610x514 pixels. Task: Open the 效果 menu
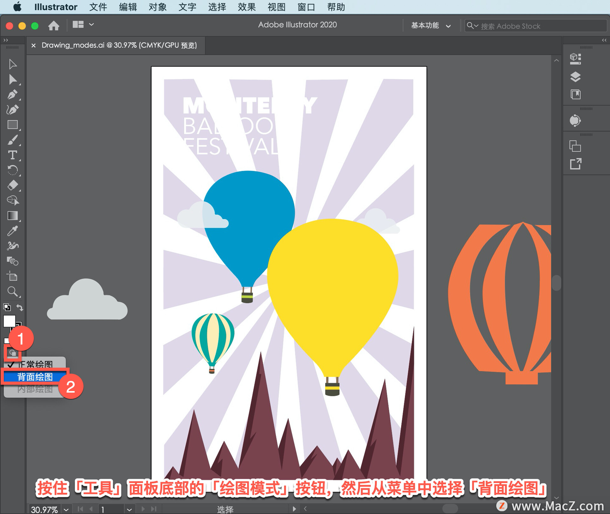[247, 7]
